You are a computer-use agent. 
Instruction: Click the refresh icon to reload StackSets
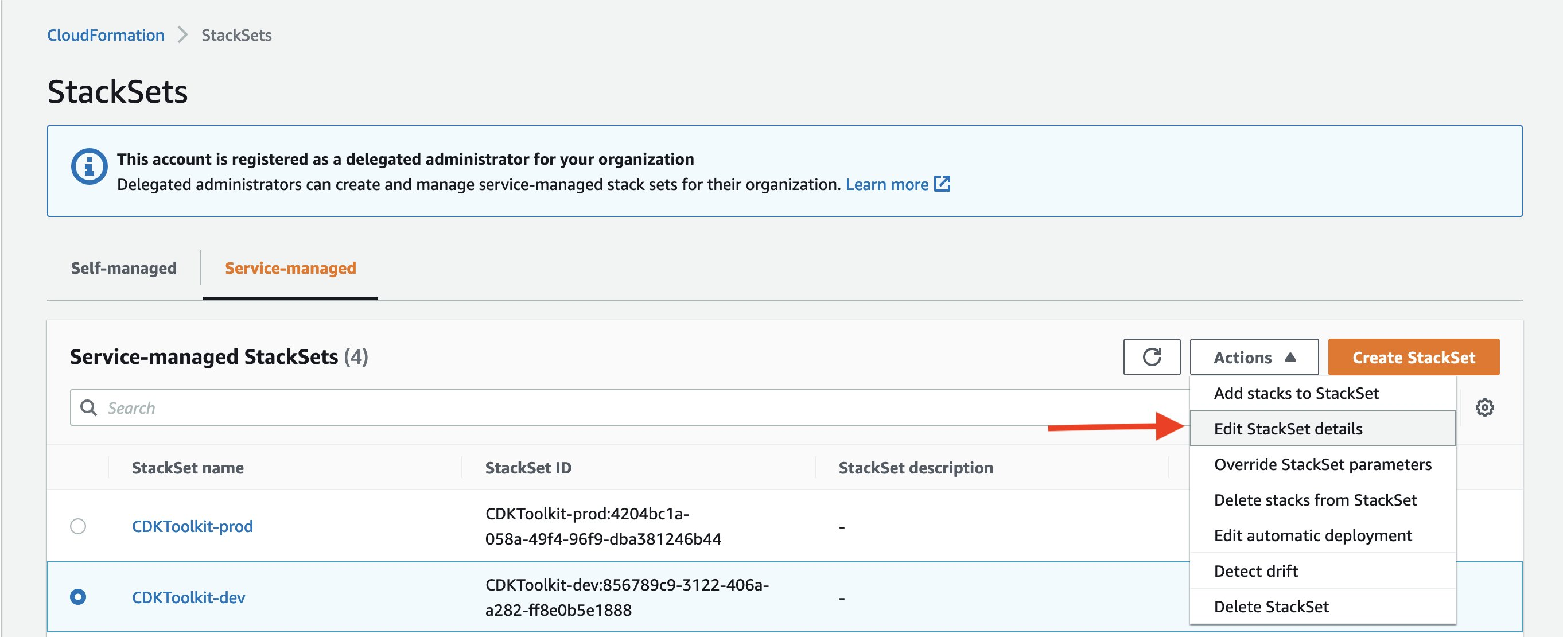point(1152,357)
